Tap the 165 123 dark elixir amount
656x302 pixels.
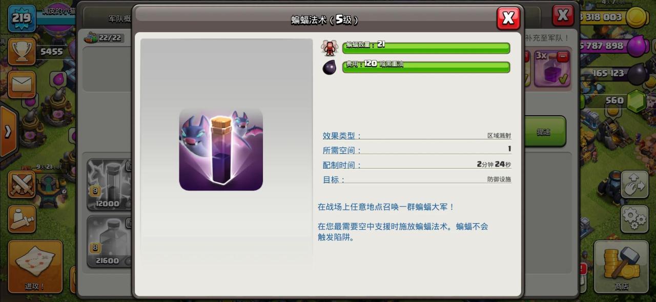click(x=608, y=73)
